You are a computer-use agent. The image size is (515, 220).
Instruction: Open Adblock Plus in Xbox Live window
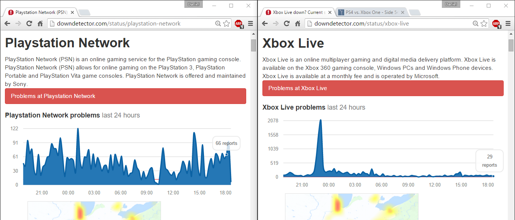496,24
